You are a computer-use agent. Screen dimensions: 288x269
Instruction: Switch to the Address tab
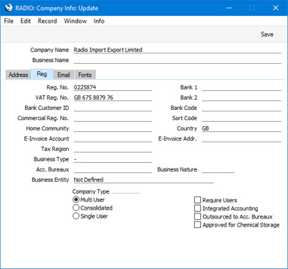point(18,75)
